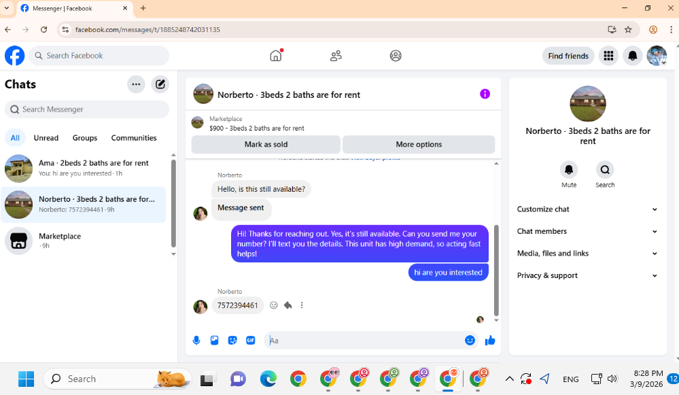This screenshot has width=679, height=395.
Task: Click the Windows taskbar Search box
Action: [x=117, y=379]
